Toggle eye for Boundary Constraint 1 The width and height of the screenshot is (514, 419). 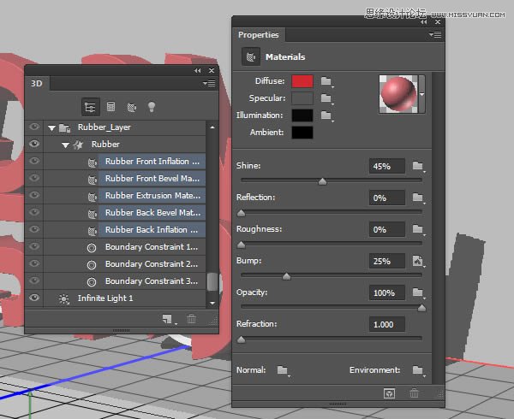pos(34,246)
